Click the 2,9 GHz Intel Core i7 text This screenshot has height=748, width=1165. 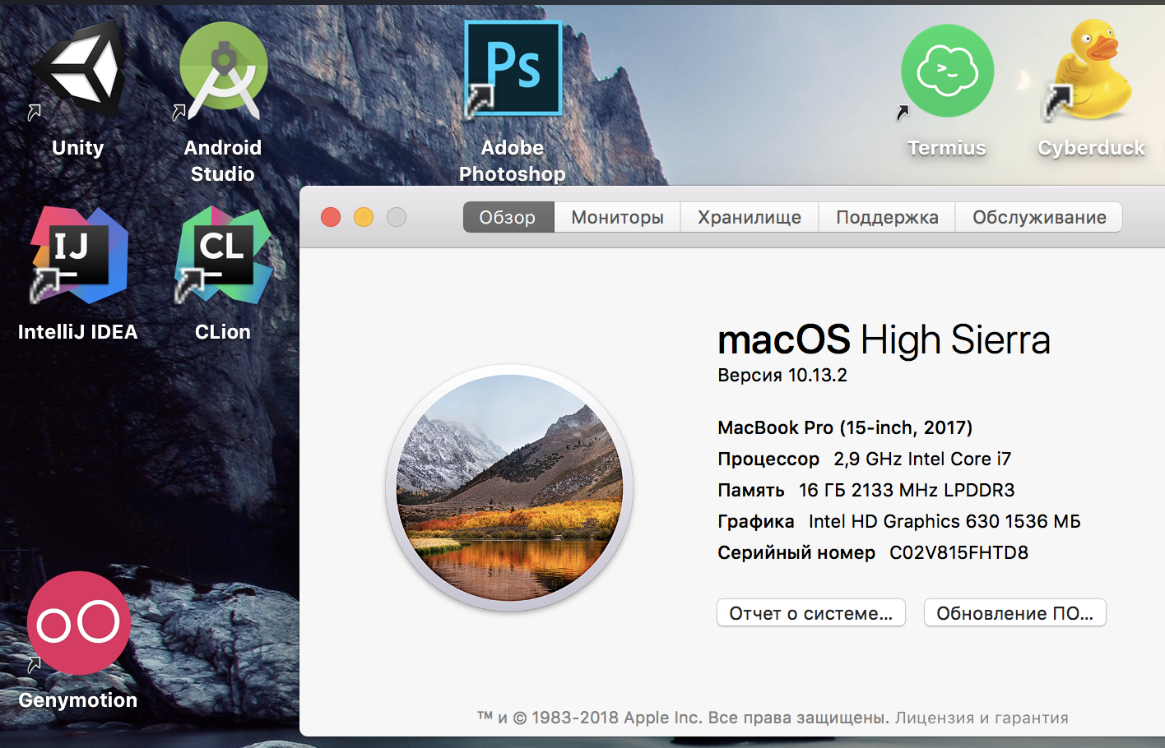click(x=922, y=459)
